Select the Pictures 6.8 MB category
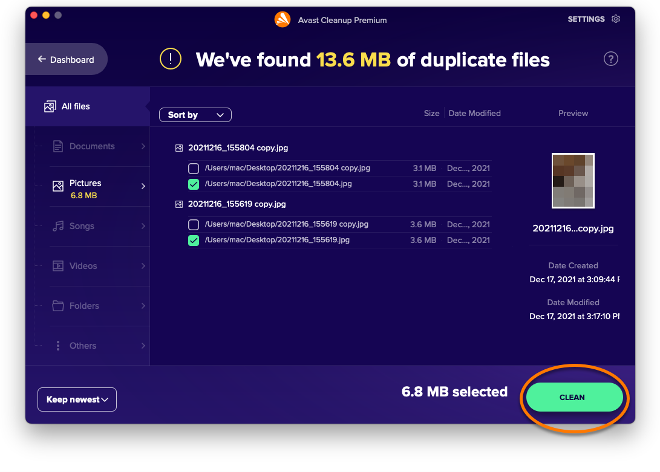The height and width of the screenshot is (472, 660). 99,186
